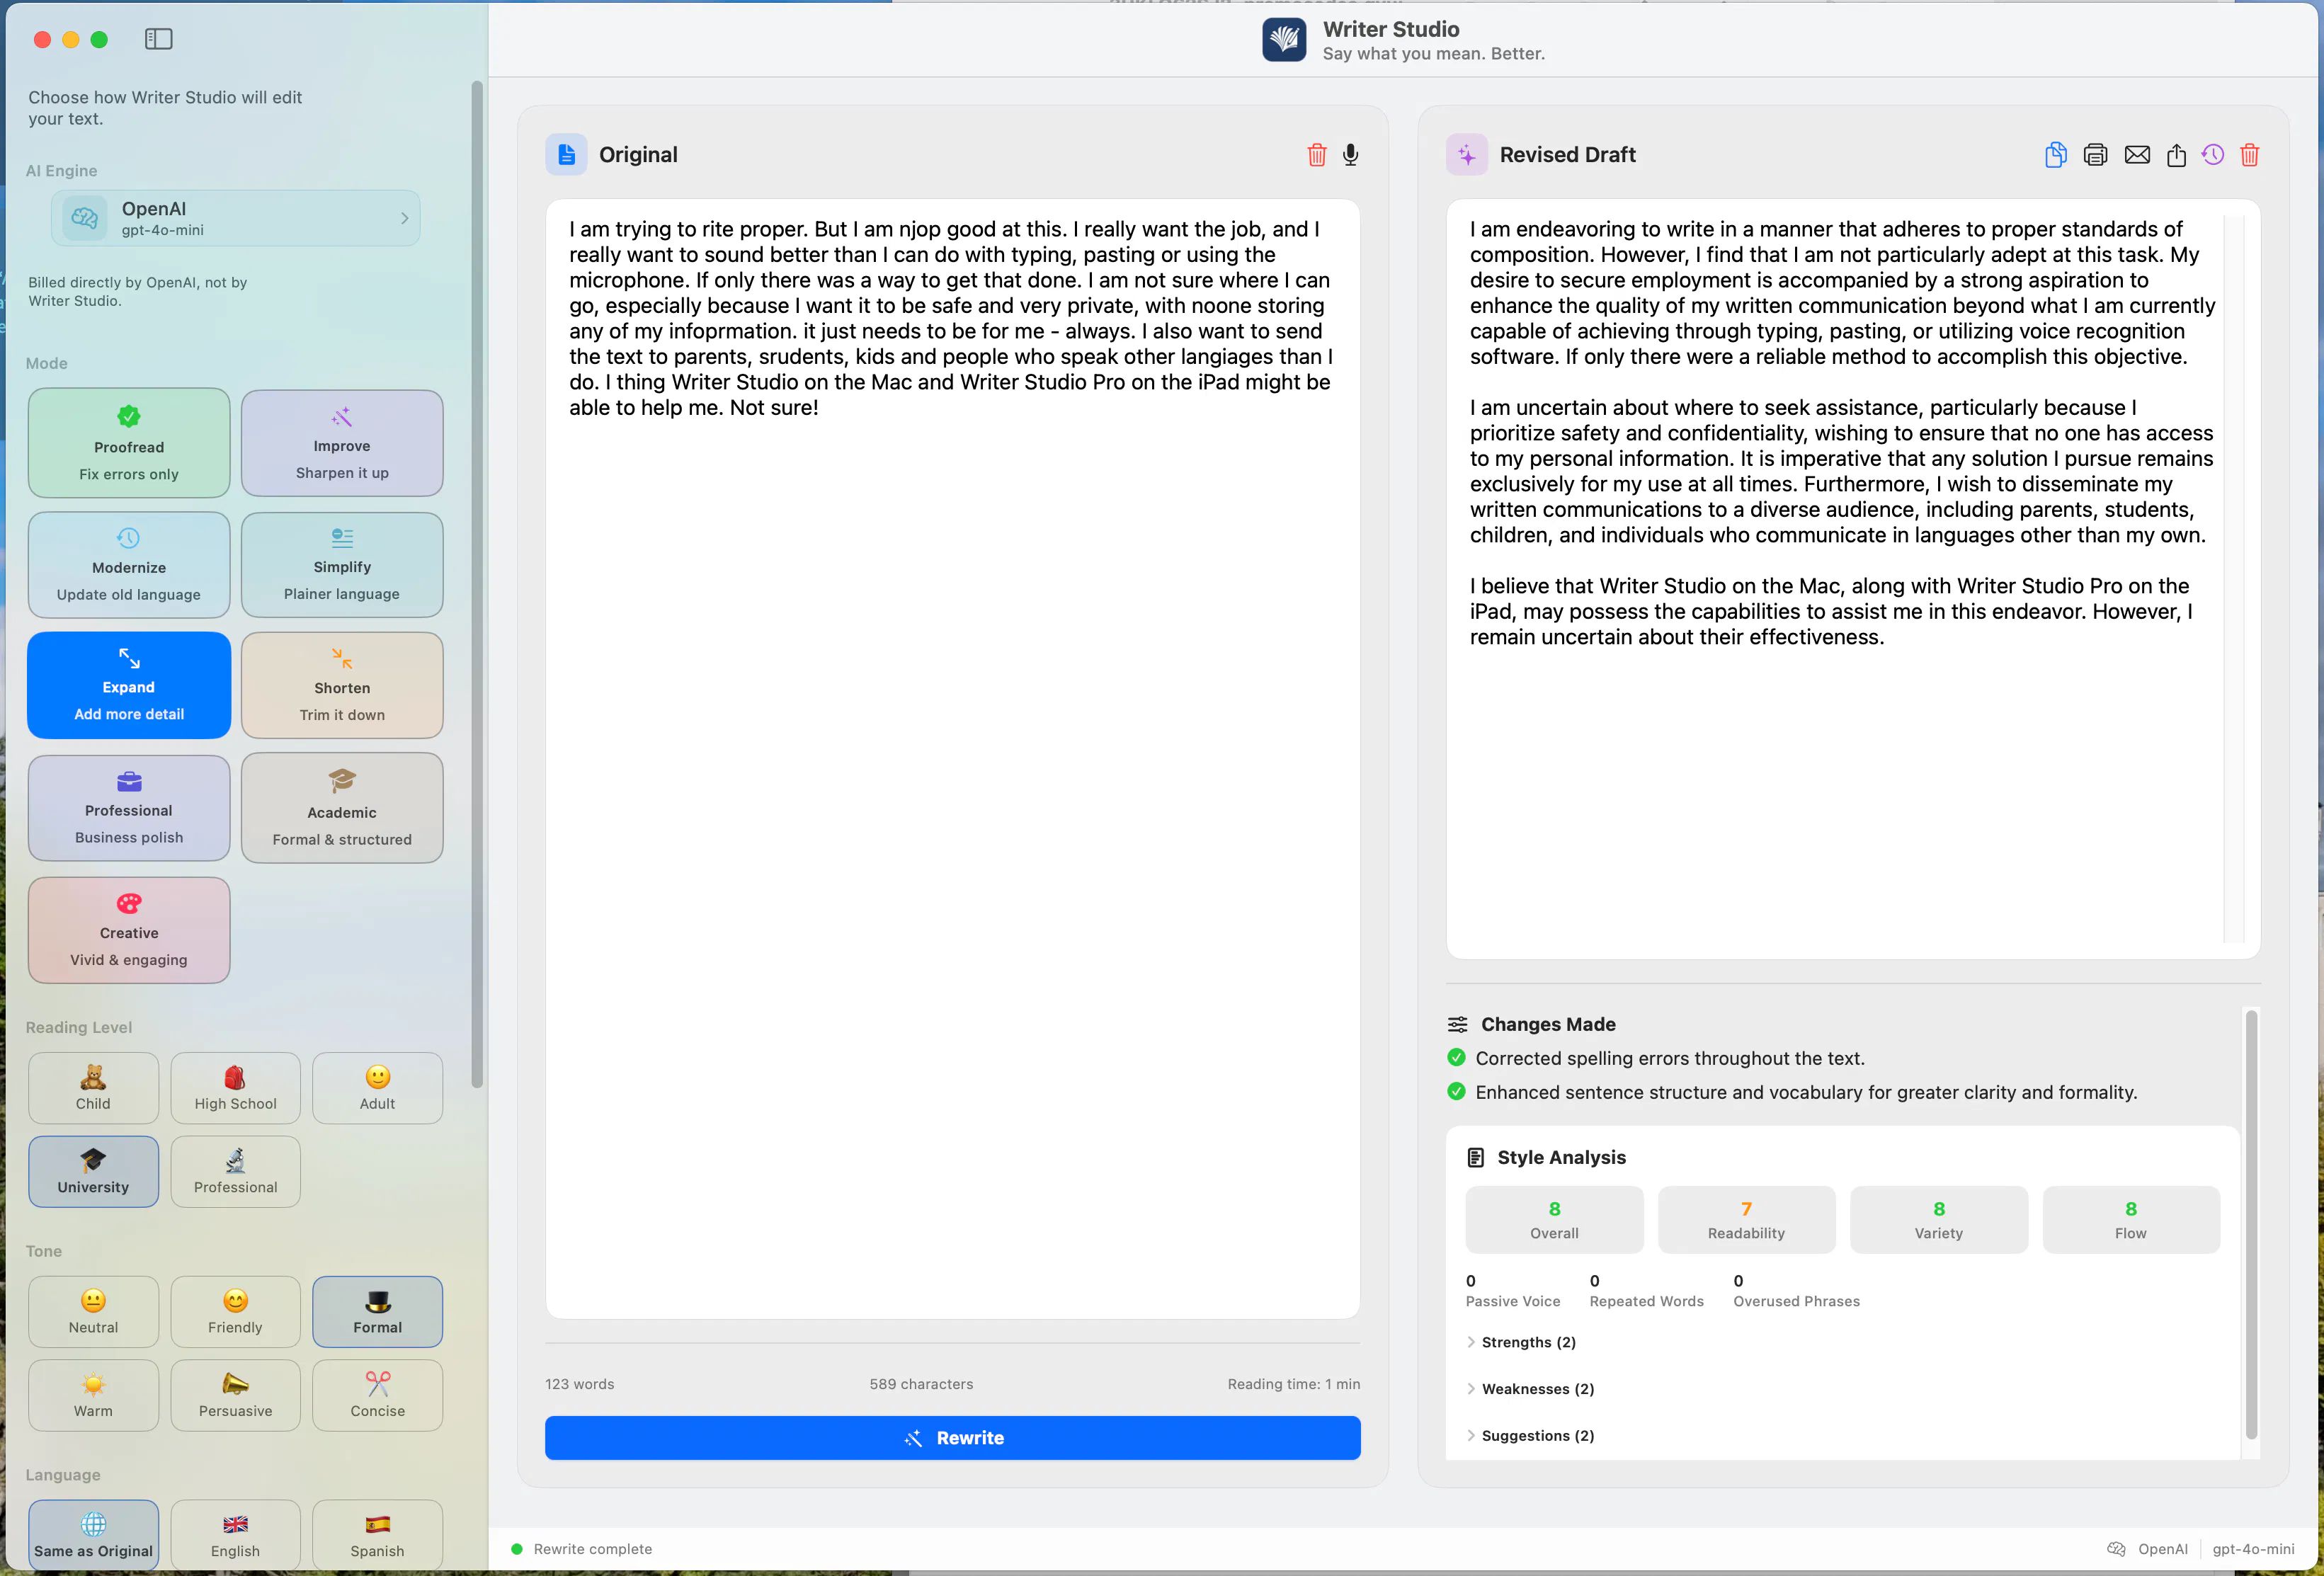Viewport: 2324px width, 1576px height.
Task: Click the 'Repeated Words' metric
Action: 1646,1291
